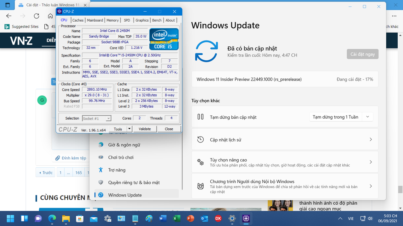
Task: Open Edge settings and more menu
Action: tap(394, 16)
